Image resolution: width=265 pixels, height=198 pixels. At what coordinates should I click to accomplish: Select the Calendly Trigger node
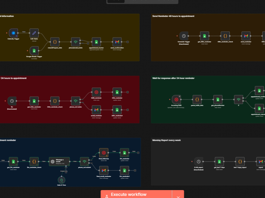[x=13, y=33]
